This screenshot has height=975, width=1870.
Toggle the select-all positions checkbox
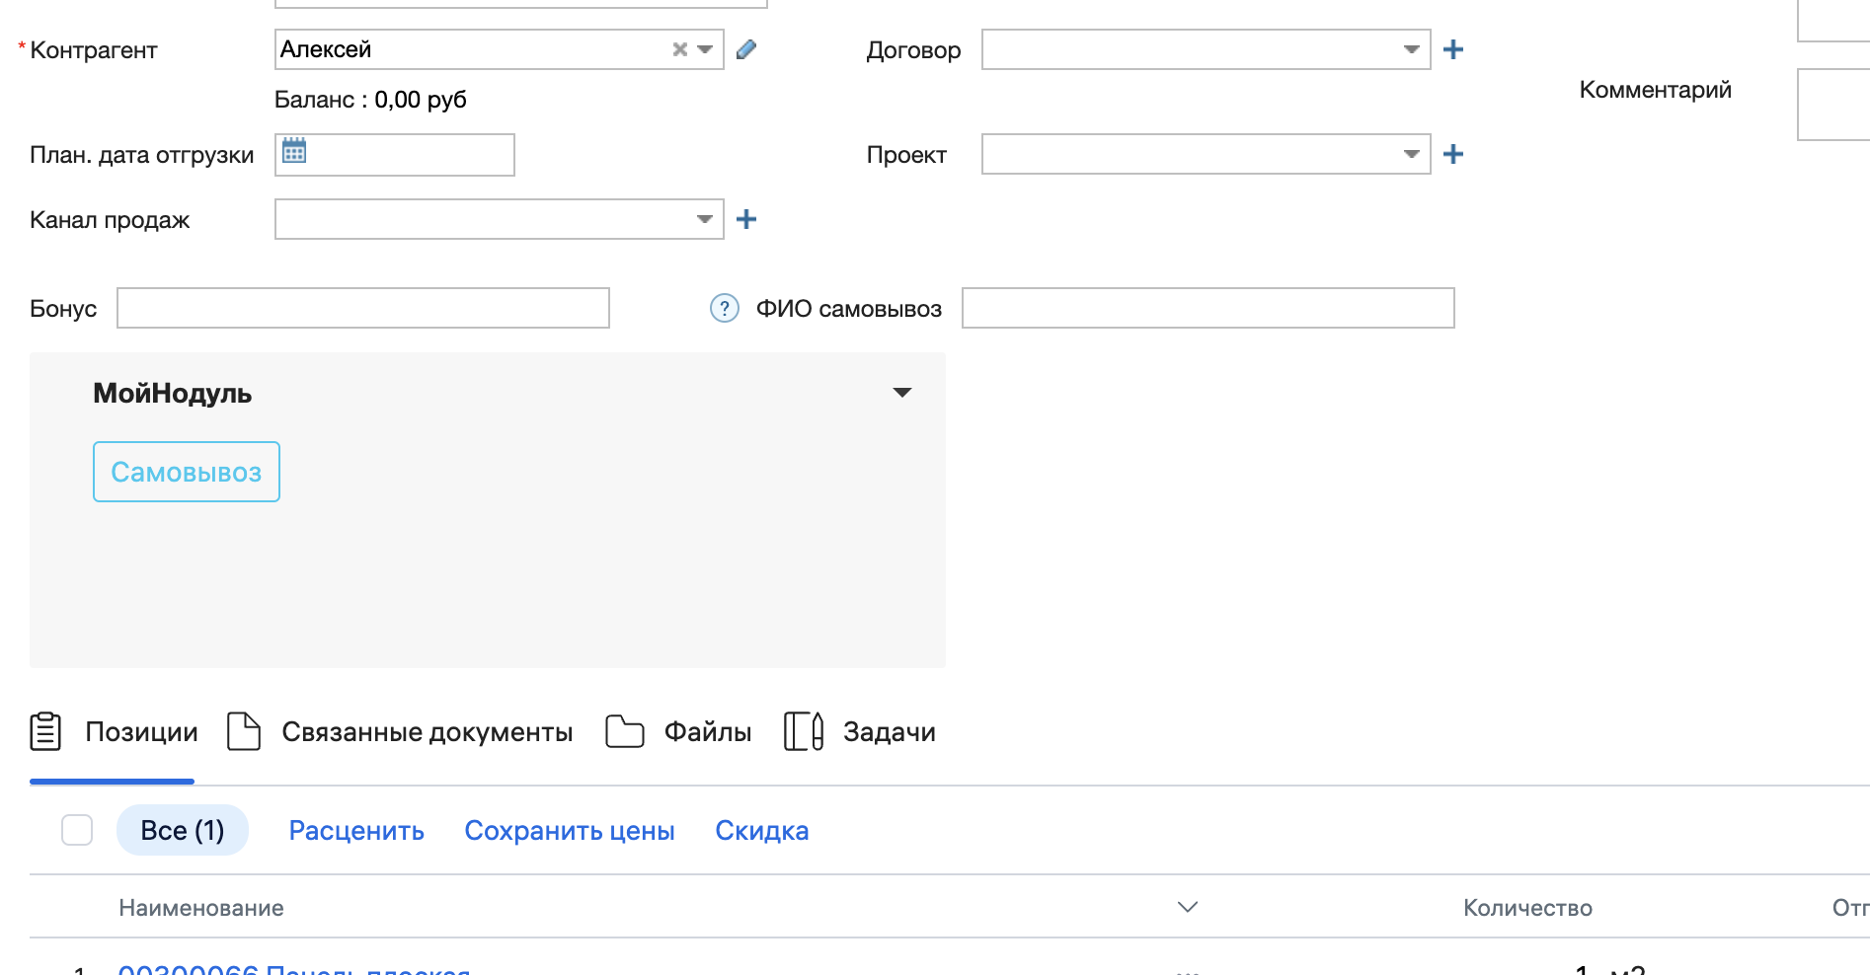[x=77, y=830]
